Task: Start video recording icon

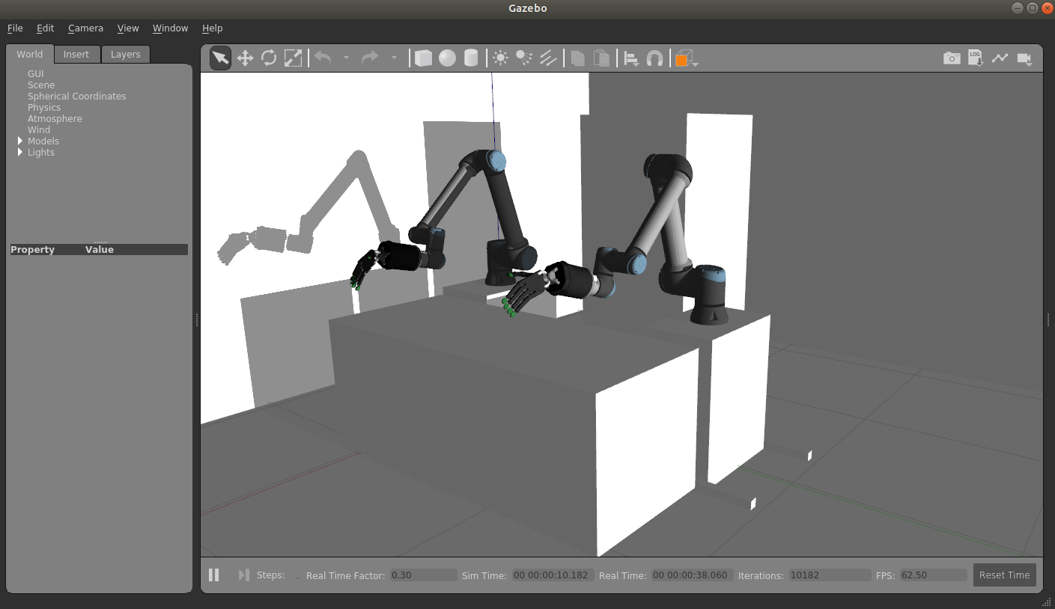Action: 1024,58
